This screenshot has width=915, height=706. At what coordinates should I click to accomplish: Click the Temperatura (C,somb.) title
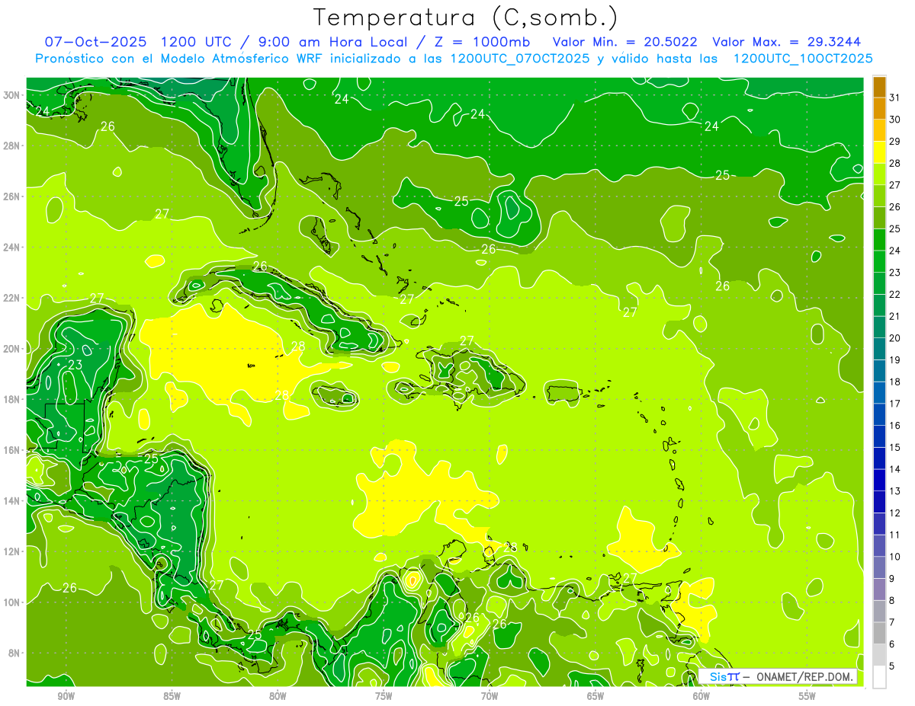[466, 17]
